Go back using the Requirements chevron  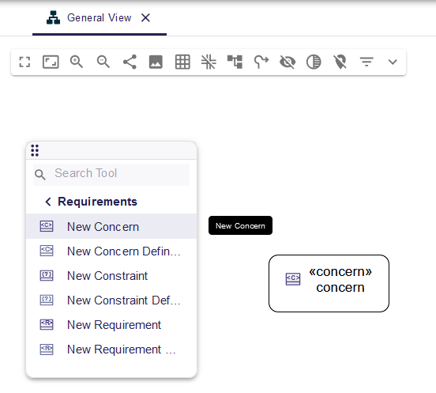point(48,202)
